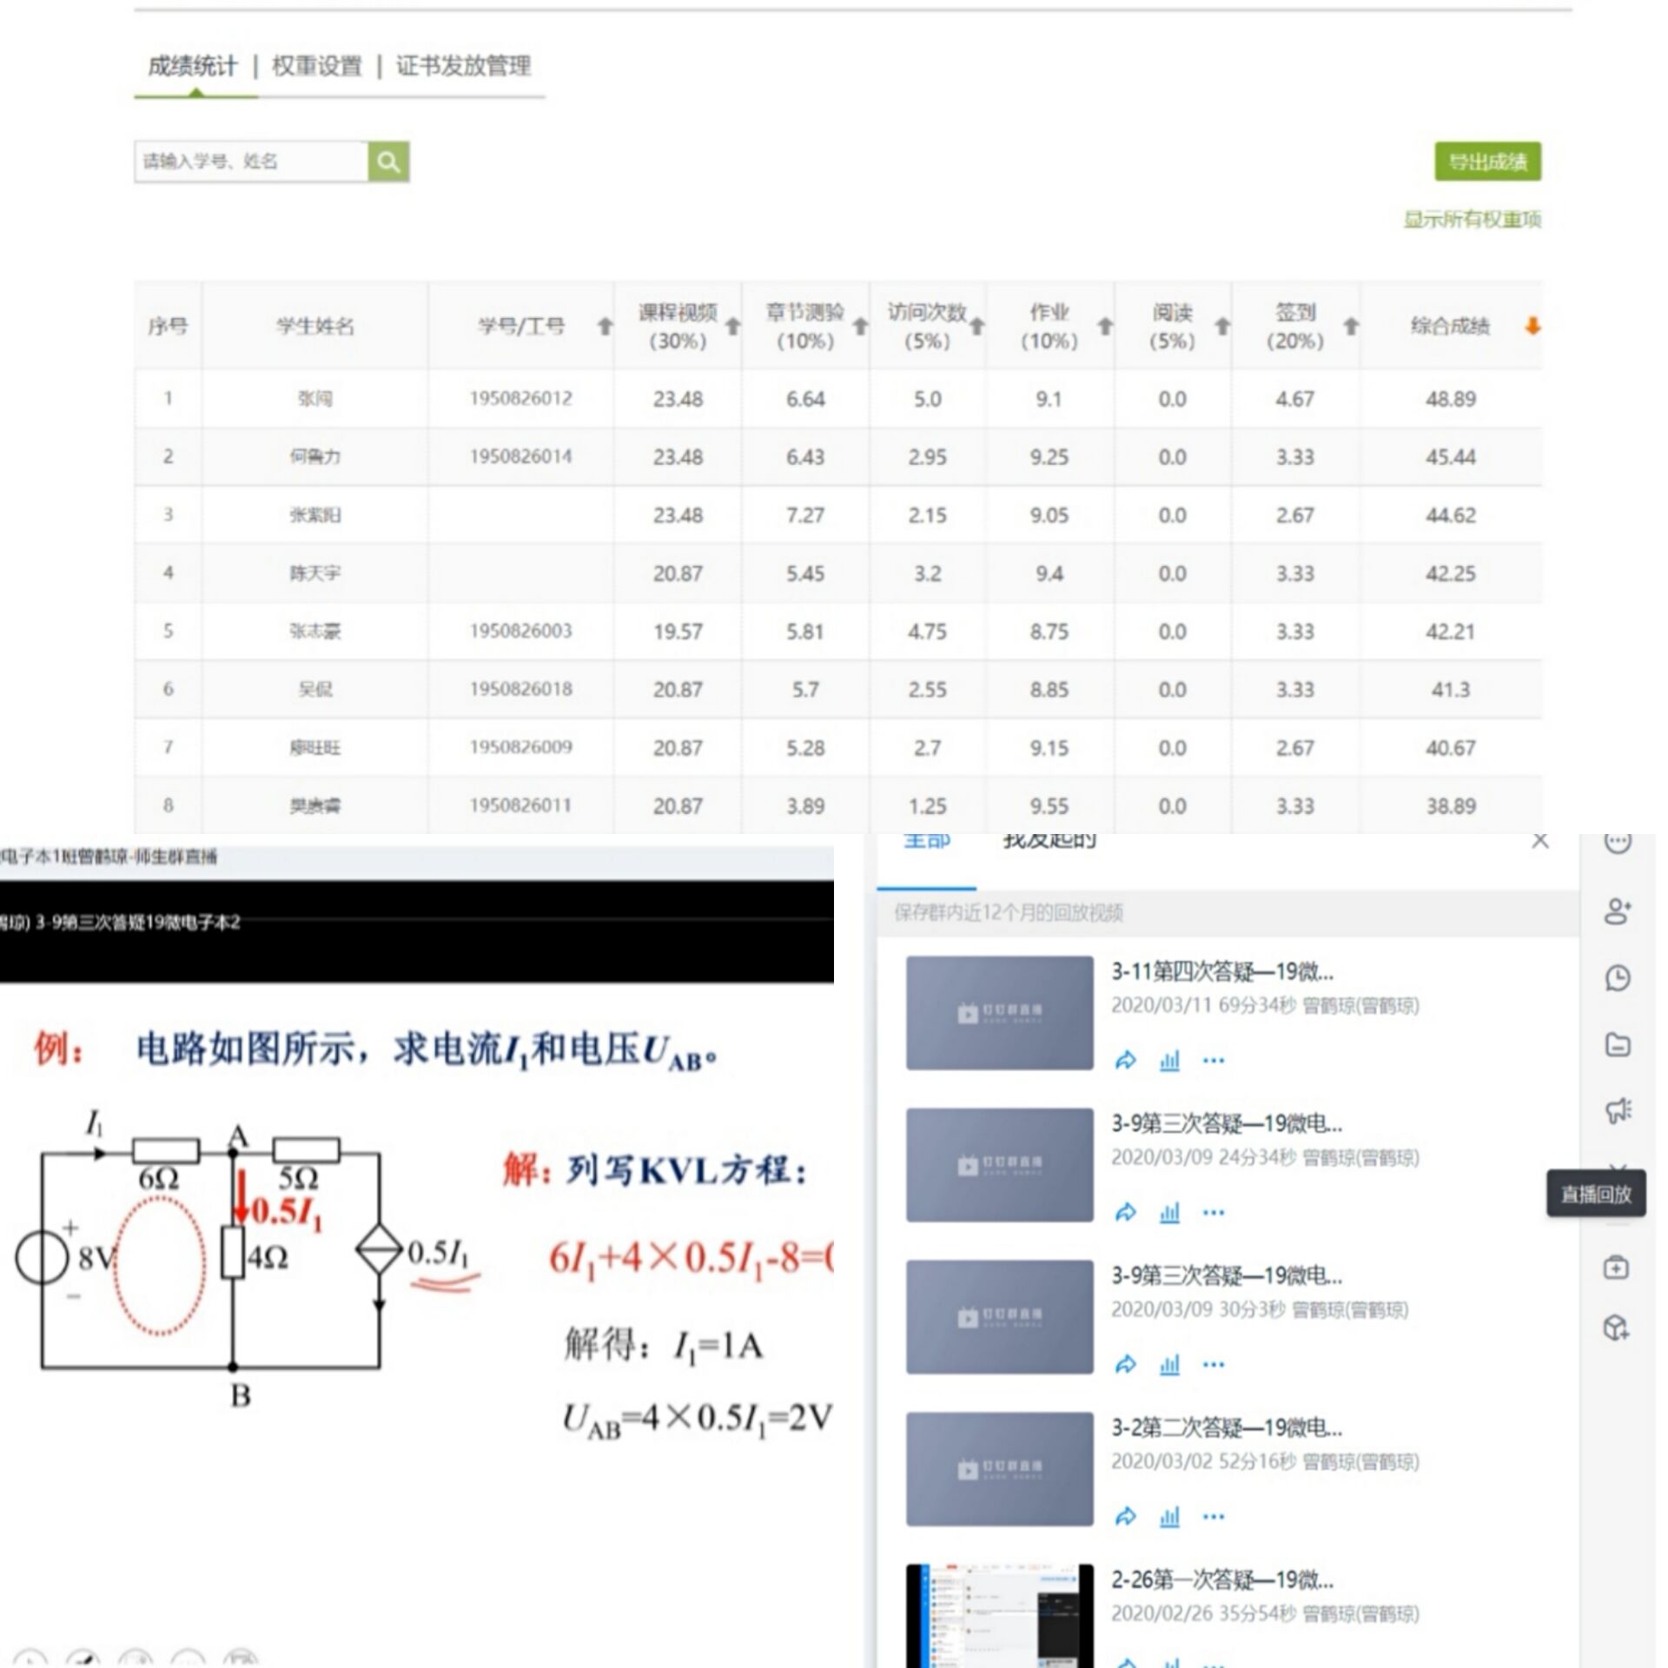Screen dimensions: 1668x1668
Task: Open the folder files icon in sidebar
Action: [x=1617, y=1044]
